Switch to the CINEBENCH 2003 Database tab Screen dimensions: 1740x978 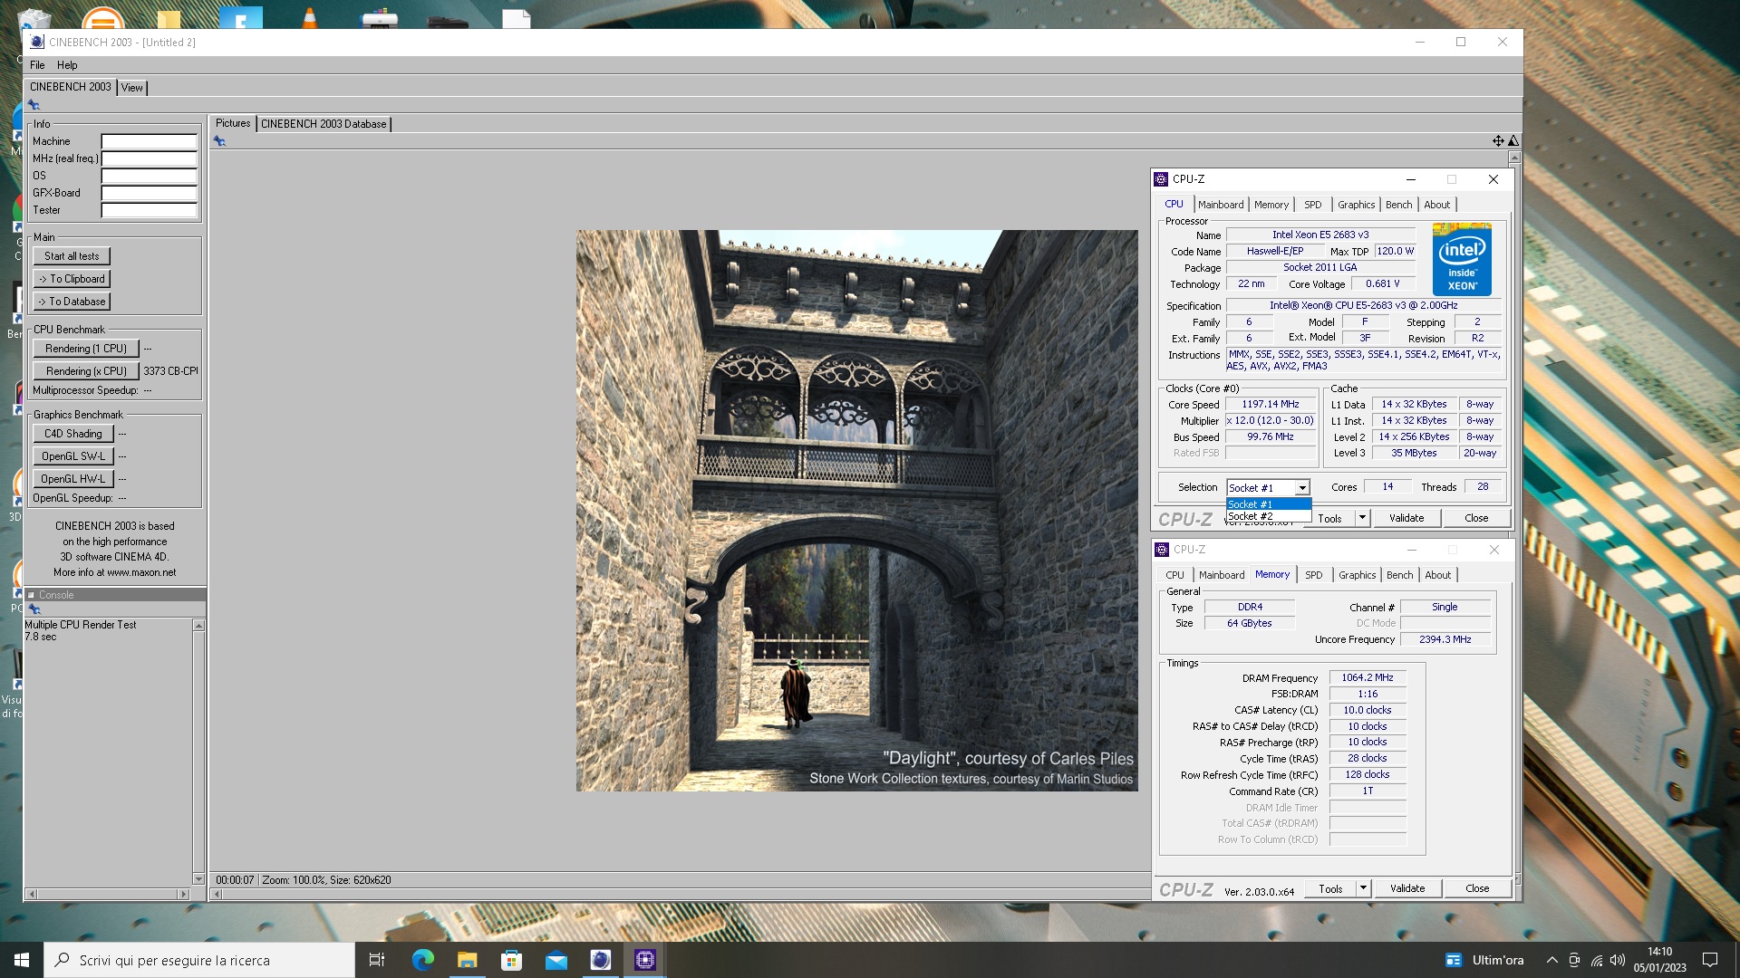[324, 124]
